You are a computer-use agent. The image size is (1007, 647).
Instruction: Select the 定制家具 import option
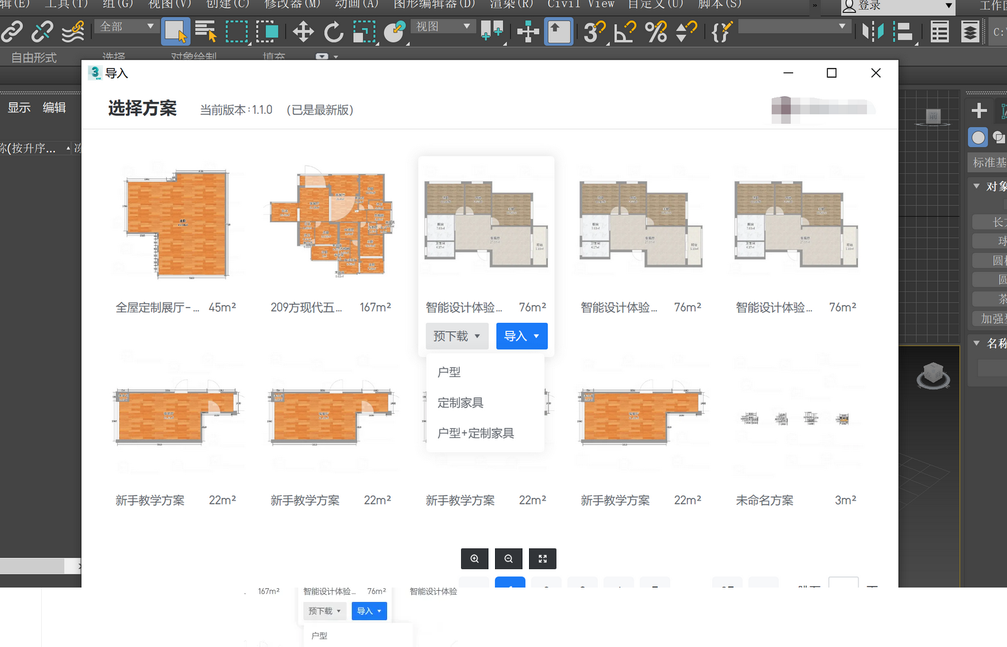pyautogui.click(x=460, y=403)
